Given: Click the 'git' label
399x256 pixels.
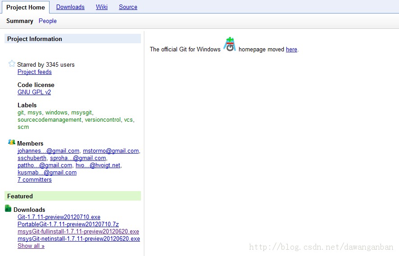Looking at the screenshot, I should coord(21,113).
